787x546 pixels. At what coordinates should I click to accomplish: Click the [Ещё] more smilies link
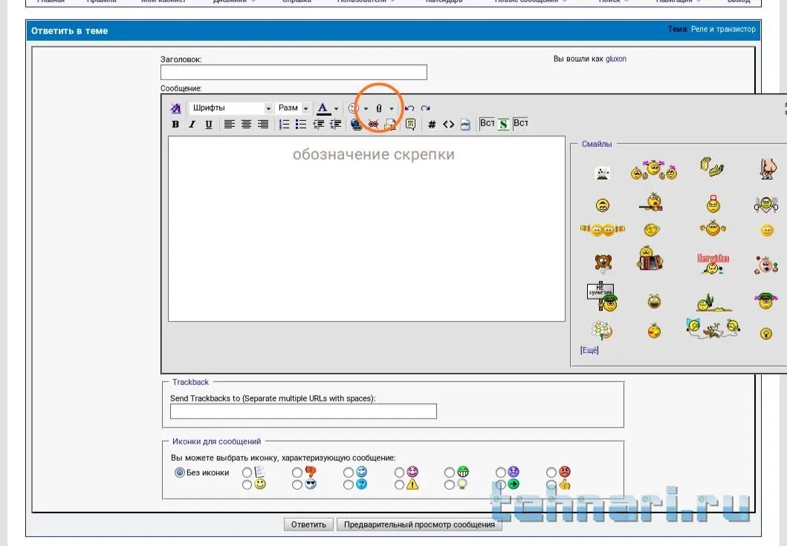pyautogui.click(x=589, y=350)
